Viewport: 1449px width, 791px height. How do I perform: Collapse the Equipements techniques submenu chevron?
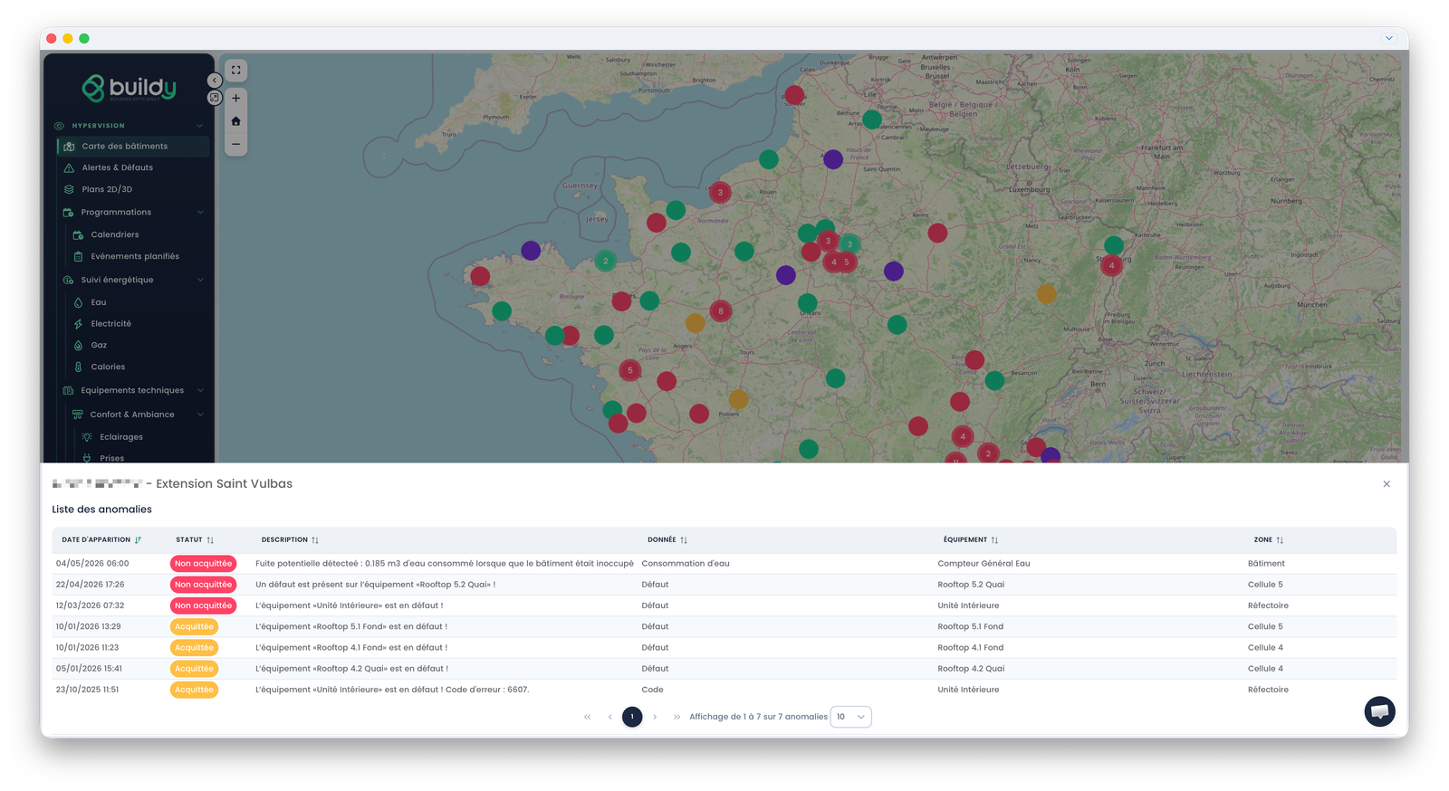click(200, 391)
